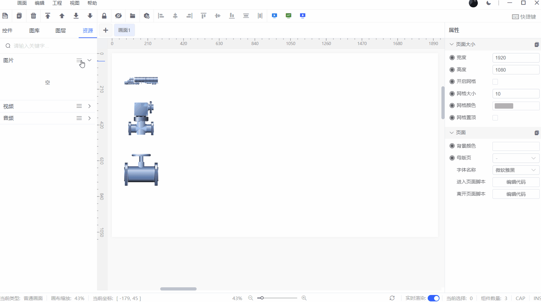Click the lock icon in toolbar

[104, 16]
